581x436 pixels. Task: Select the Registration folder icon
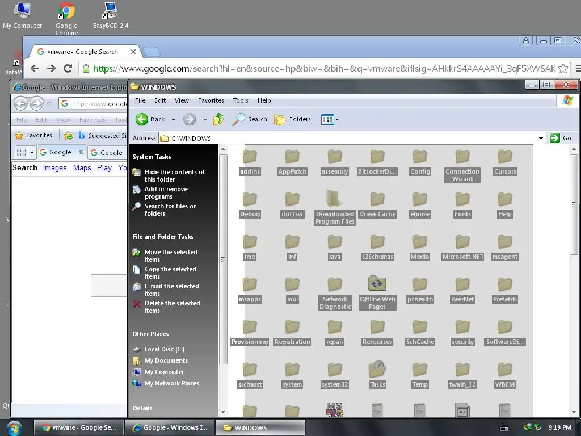[292, 328]
